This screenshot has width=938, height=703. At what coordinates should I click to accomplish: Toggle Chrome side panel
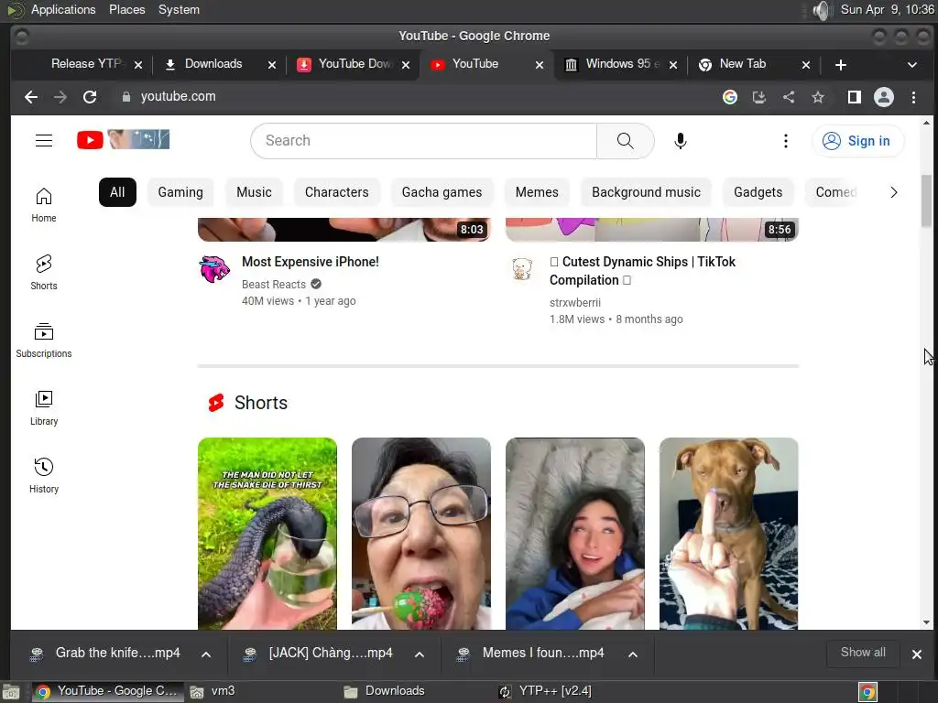[855, 97]
